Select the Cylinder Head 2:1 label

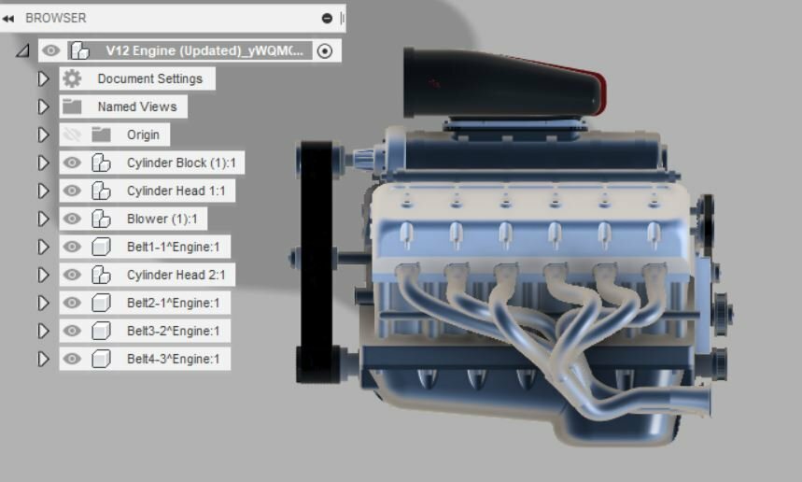coord(176,276)
